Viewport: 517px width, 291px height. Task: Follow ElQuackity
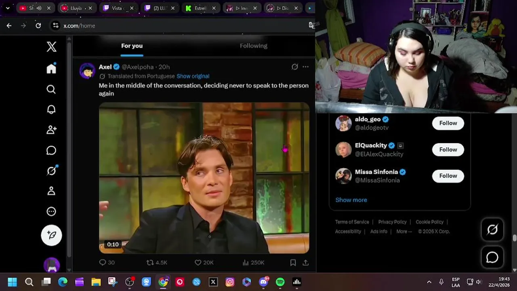[448, 150]
